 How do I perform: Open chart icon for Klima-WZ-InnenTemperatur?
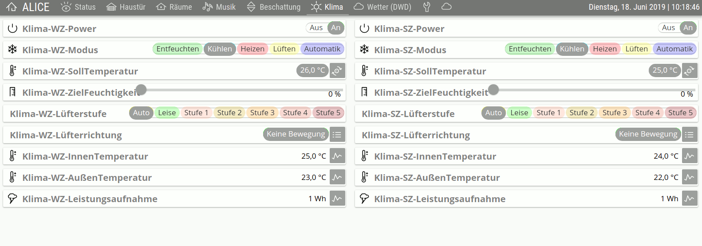tap(337, 156)
